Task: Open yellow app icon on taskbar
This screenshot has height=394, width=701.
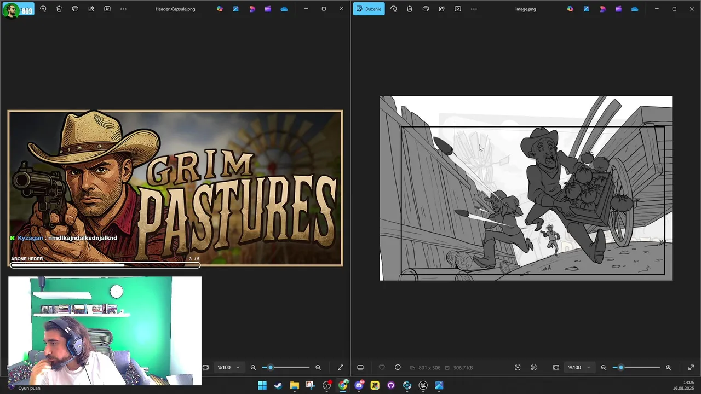Action: (x=375, y=385)
